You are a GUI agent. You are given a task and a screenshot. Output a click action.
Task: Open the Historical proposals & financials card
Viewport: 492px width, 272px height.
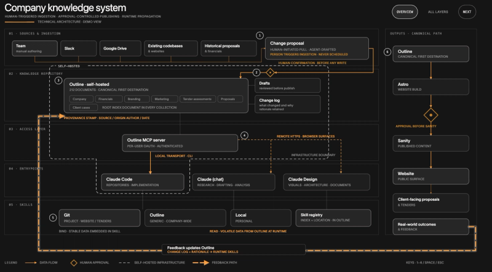pos(229,49)
